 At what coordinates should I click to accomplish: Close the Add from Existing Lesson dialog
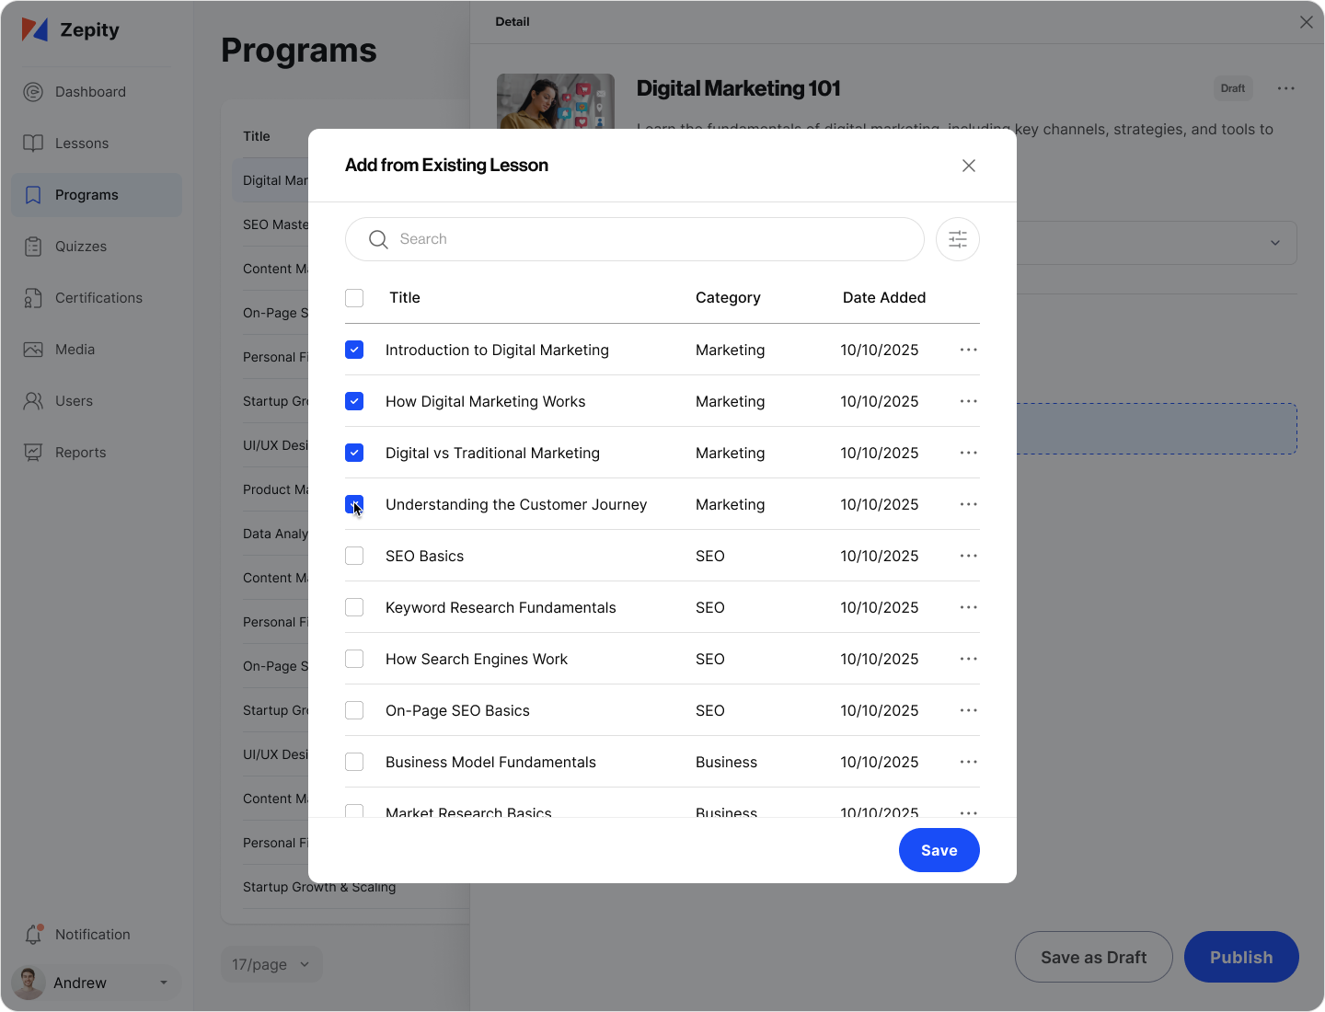pos(968,166)
